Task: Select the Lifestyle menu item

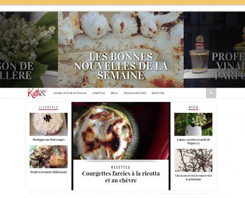Action: [98, 93]
